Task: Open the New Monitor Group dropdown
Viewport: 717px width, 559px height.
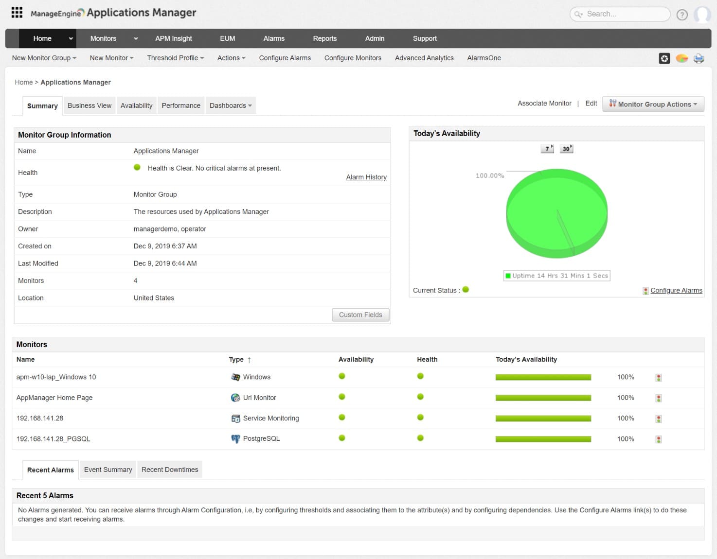Action: pos(44,58)
